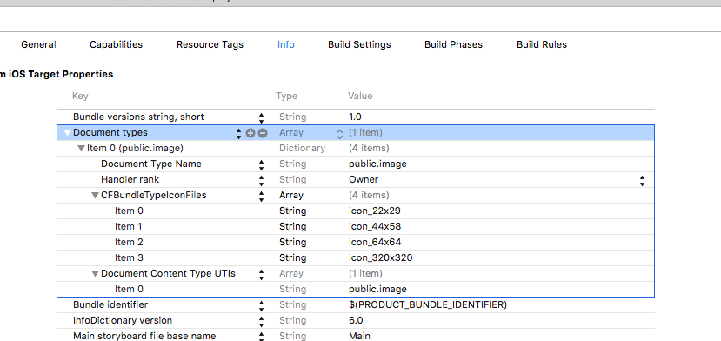The image size is (721, 341).
Task: Open key stepper for Handler rank row
Action: tap(261, 180)
